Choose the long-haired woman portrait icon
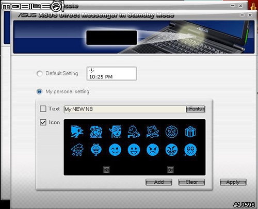258x209 pixels. point(96,132)
